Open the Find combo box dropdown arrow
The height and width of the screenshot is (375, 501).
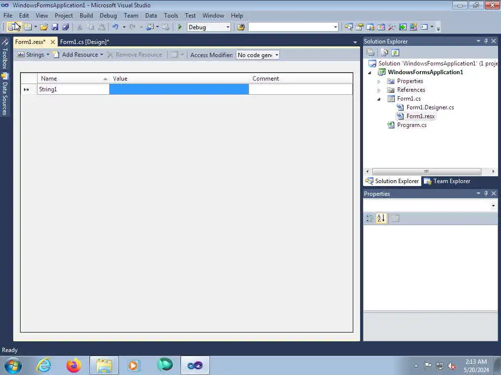(x=335, y=27)
